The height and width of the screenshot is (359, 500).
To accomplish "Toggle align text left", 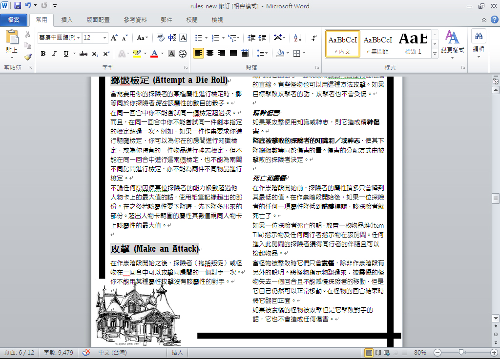I will [x=198, y=53].
